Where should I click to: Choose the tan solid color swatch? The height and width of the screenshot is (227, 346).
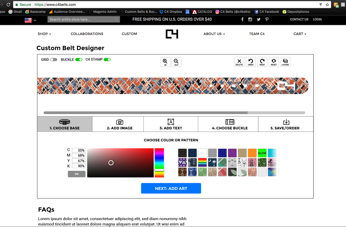(x=242, y=153)
